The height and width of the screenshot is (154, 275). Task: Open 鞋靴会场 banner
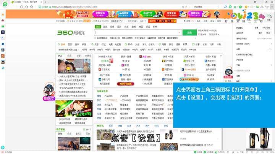point(199,14)
